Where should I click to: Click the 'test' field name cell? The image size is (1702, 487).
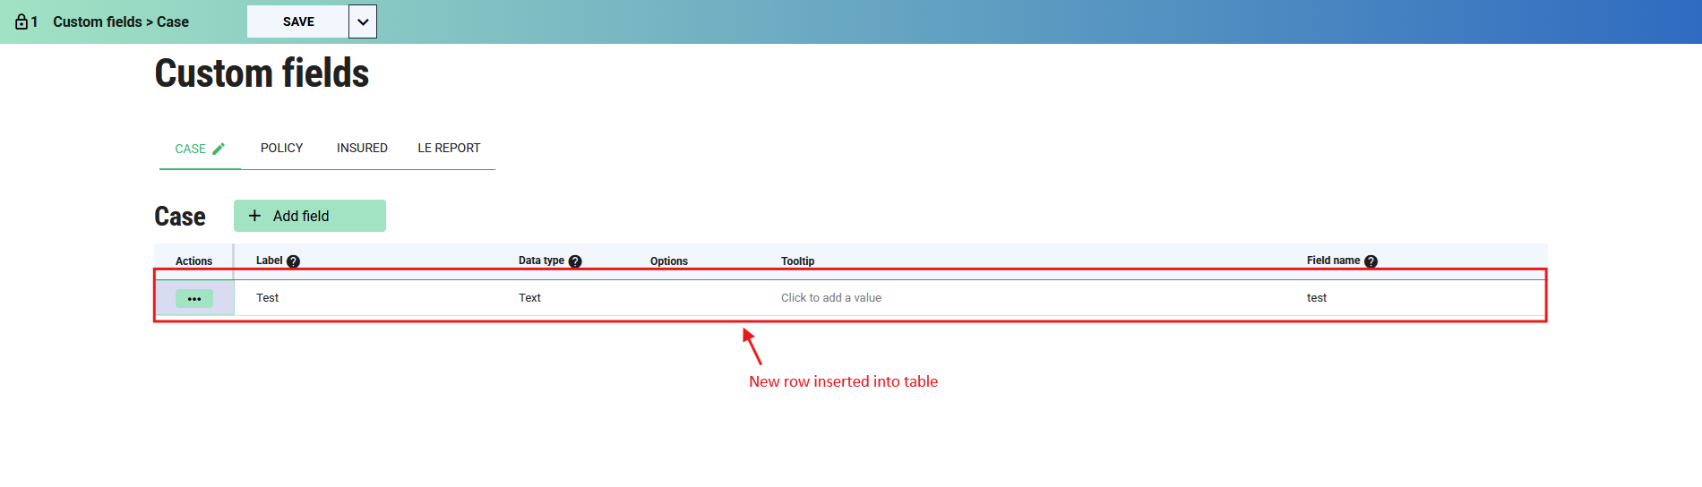pos(1316,298)
